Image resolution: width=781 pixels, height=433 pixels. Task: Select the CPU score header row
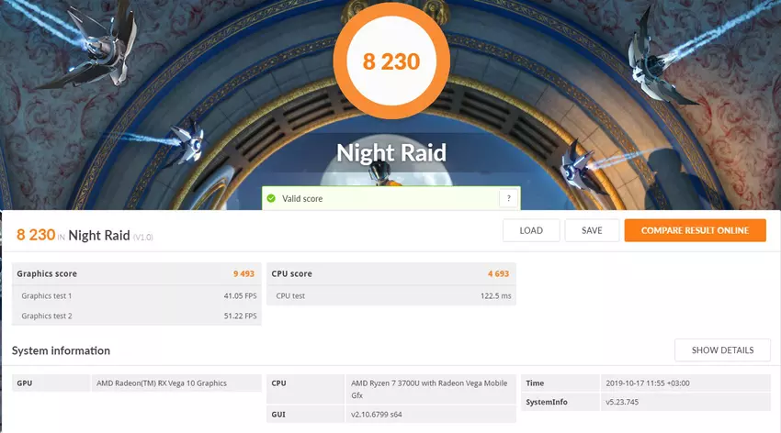pos(390,273)
